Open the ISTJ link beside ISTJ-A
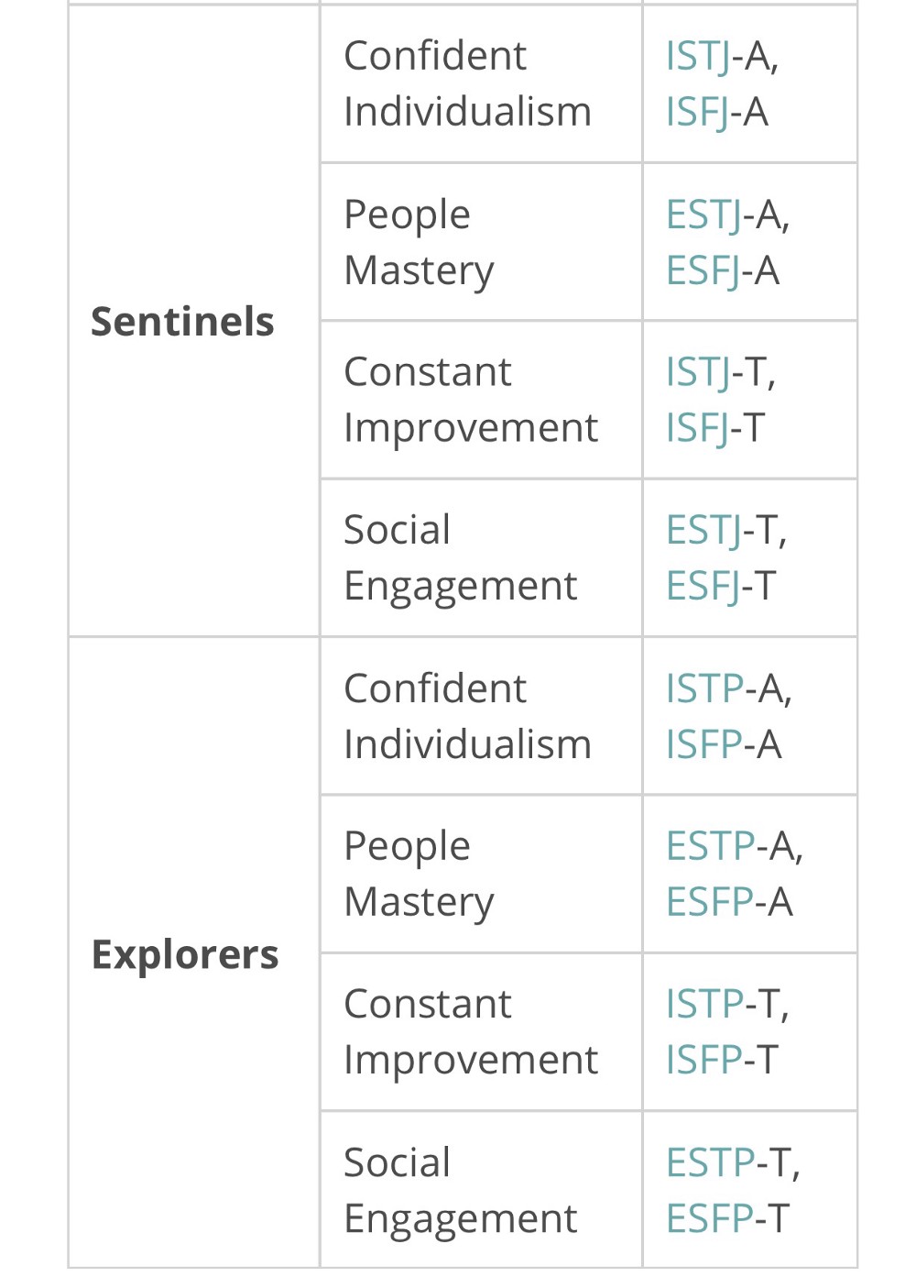Screen dimensions: 916x1277 coord(698,56)
